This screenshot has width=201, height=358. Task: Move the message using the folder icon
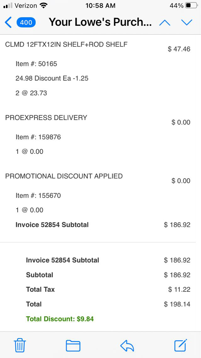73,345
